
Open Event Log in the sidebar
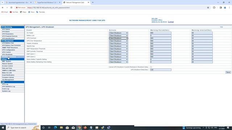tap(5, 89)
